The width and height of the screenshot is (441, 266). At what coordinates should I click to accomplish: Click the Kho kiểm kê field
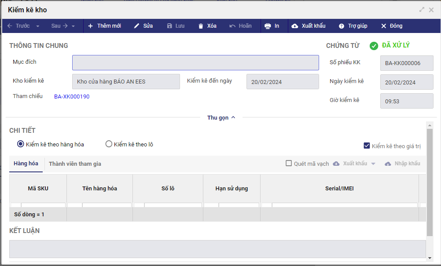coord(126,81)
